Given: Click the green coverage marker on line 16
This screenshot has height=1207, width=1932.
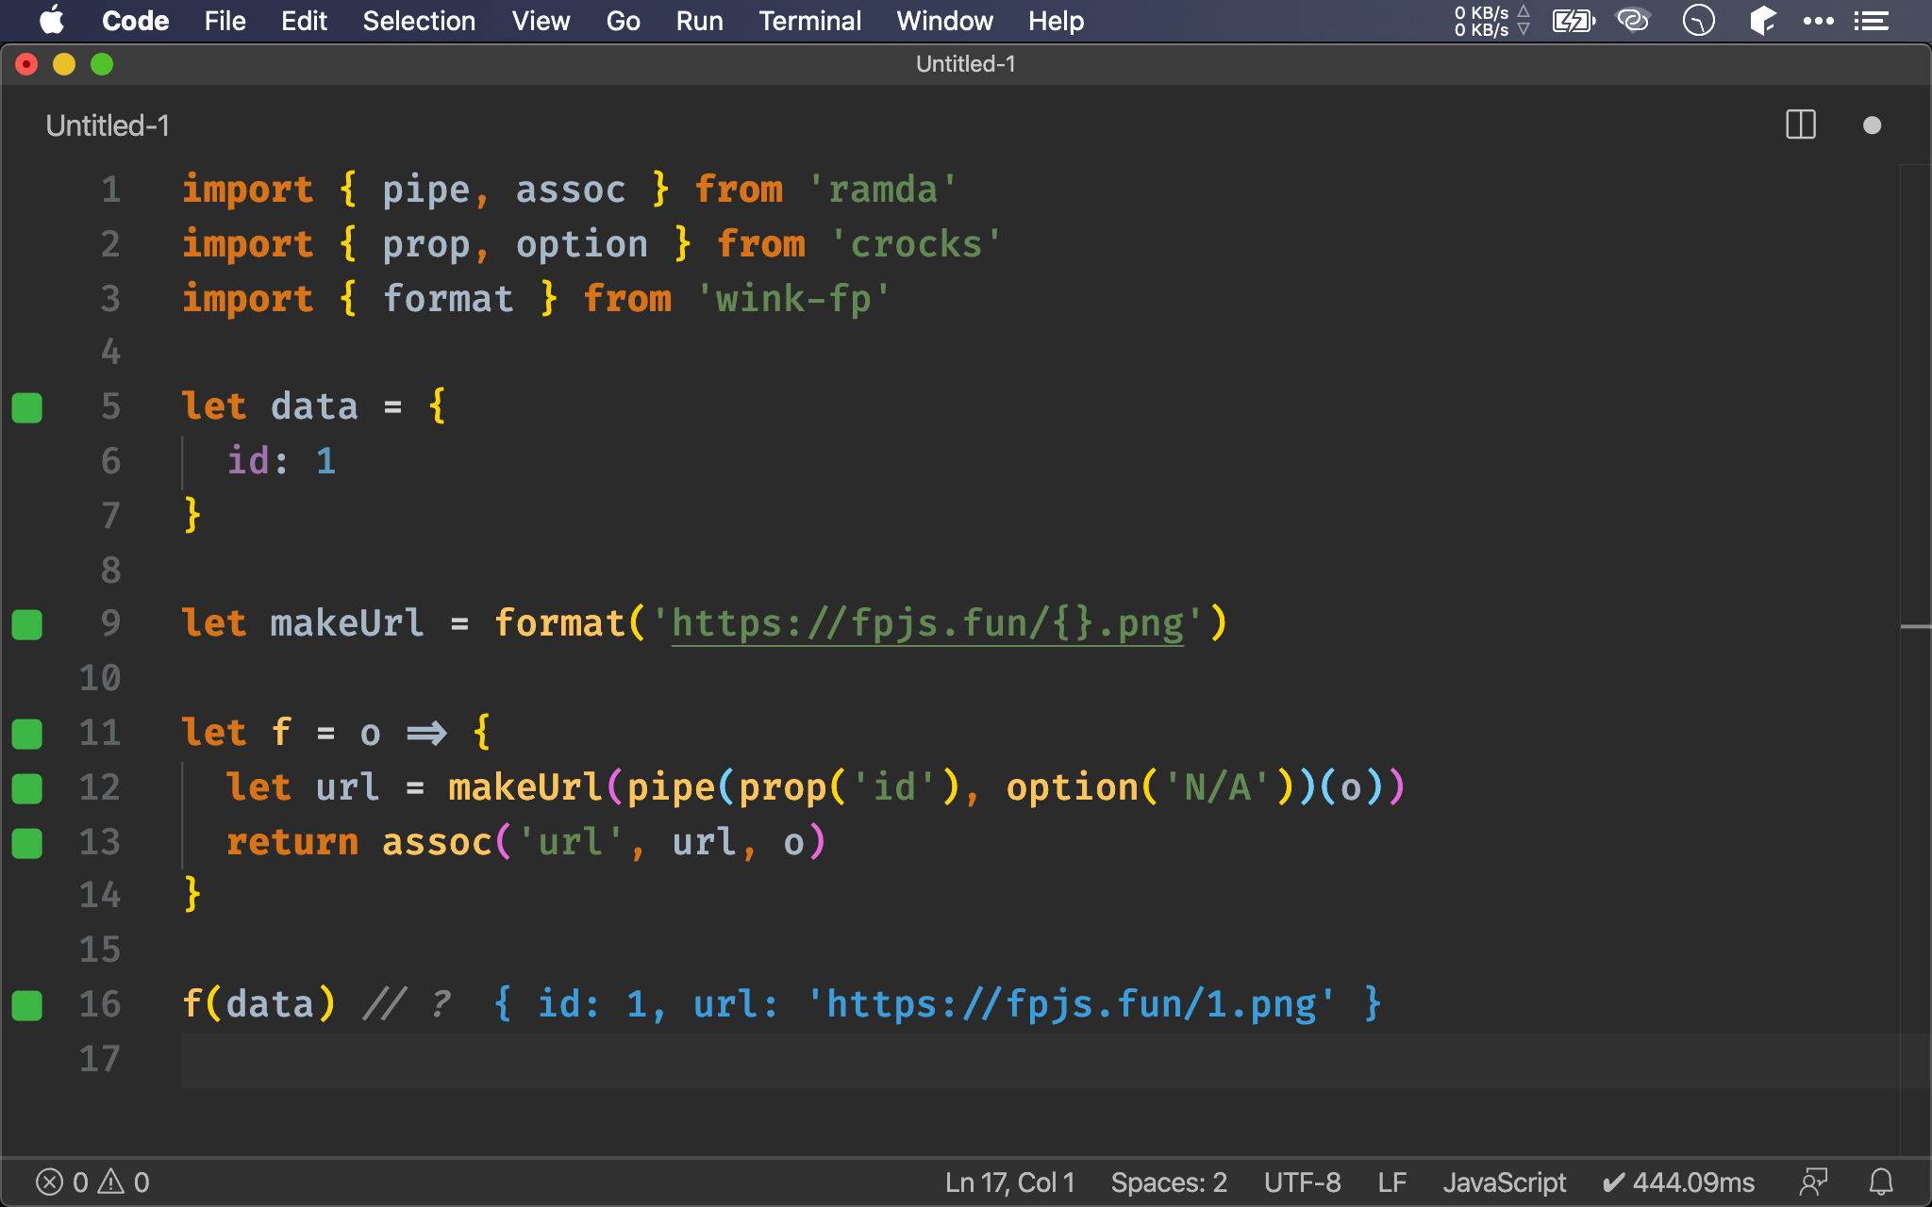Looking at the screenshot, I should tap(27, 1005).
